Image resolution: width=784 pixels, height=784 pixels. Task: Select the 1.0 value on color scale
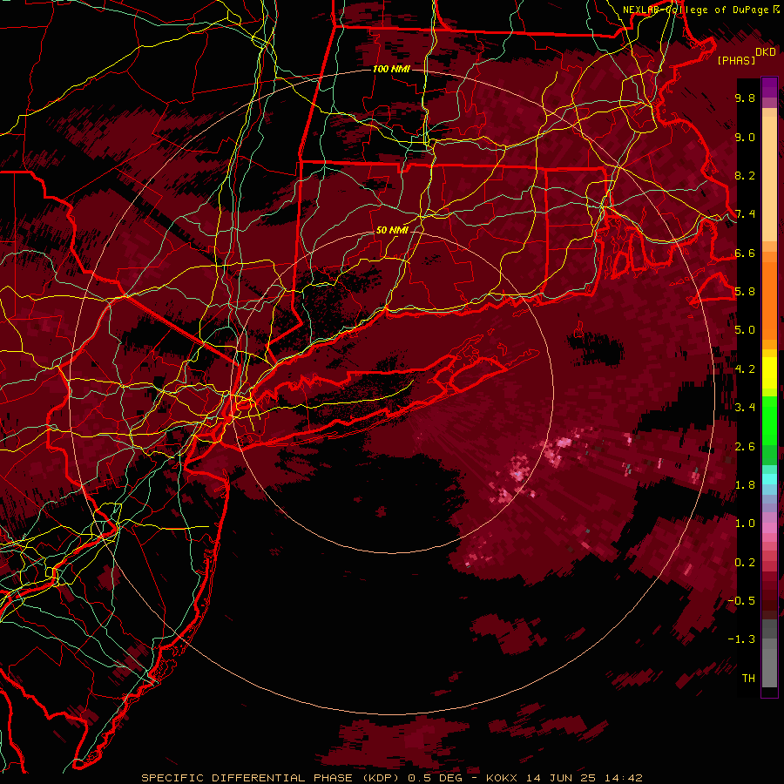[745, 524]
